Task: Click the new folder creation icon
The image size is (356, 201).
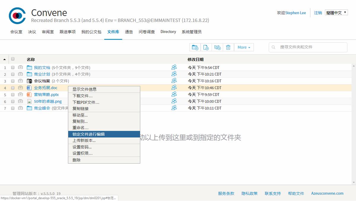Action: point(195,47)
